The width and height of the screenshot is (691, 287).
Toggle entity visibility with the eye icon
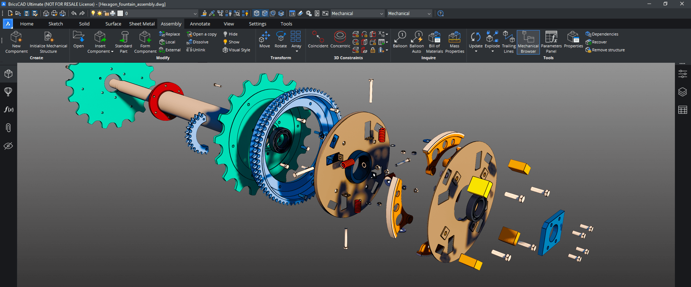(x=8, y=146)
